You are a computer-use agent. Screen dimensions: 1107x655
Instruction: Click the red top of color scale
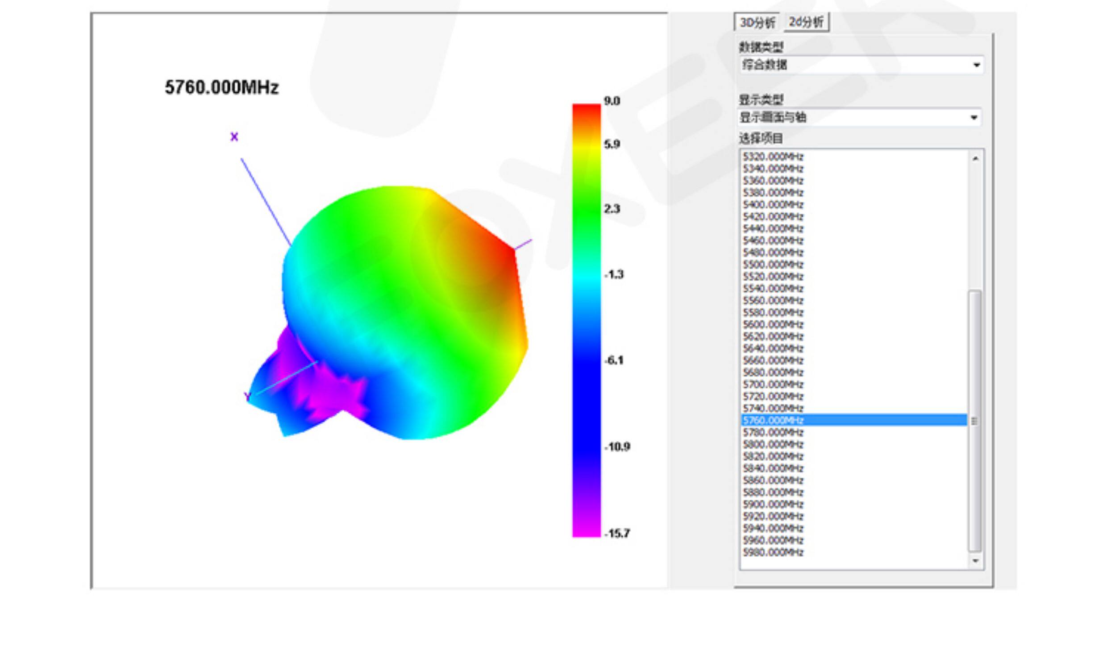tap(587, 112)
